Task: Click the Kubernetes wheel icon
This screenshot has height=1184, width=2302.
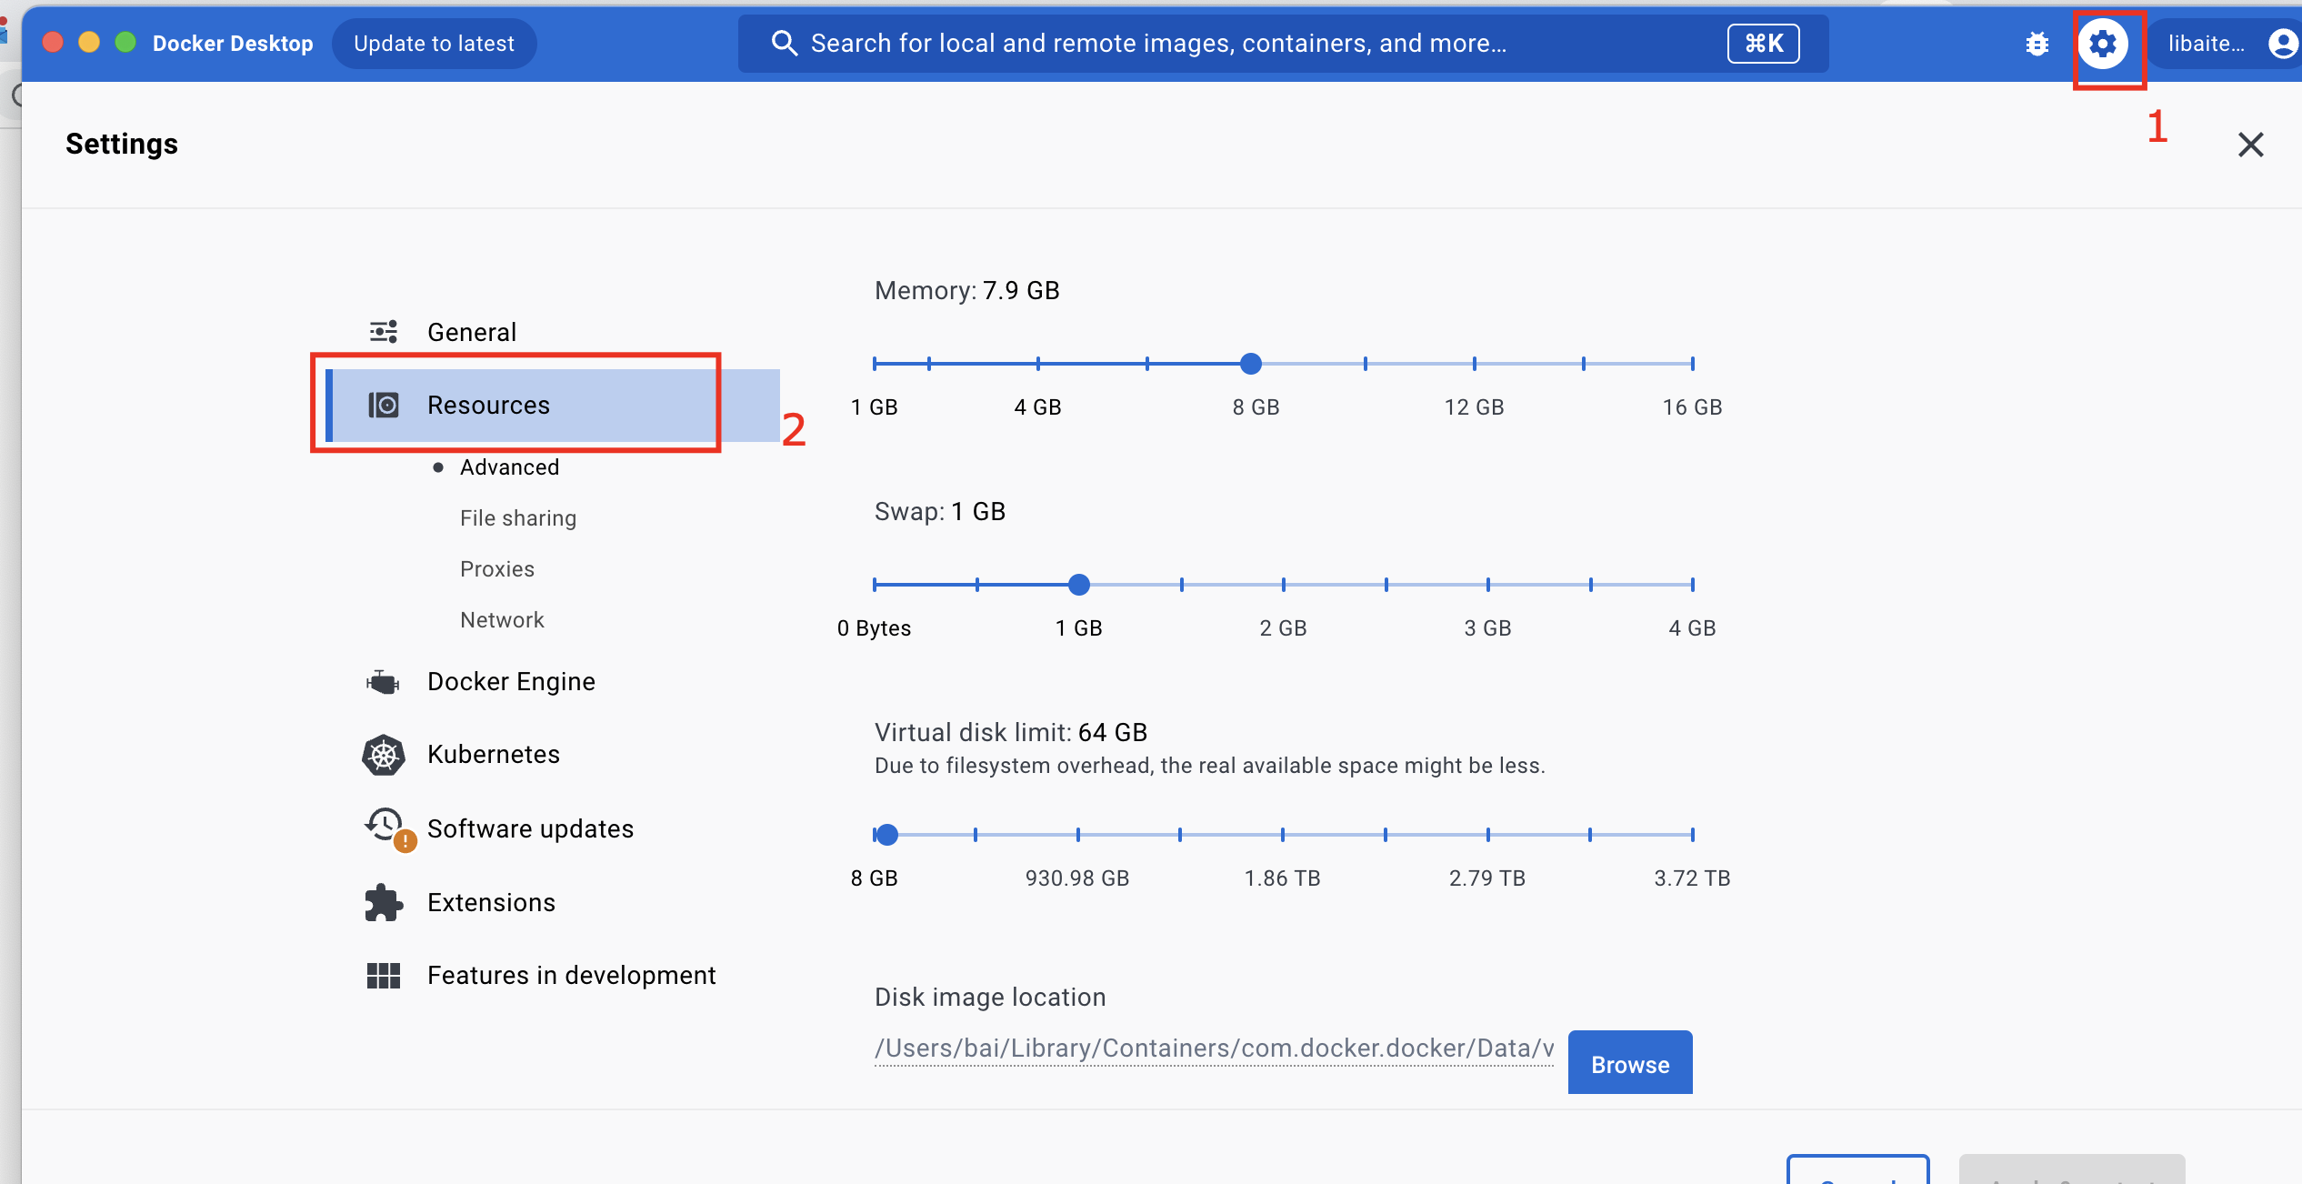Action: coord(383,755)
